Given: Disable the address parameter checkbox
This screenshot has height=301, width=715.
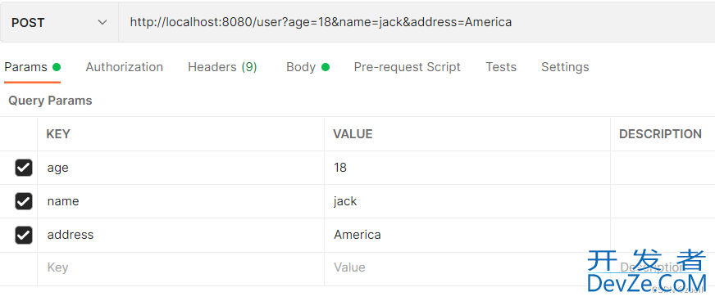Looking at the screenshot, I should click(x=24, y=235).
